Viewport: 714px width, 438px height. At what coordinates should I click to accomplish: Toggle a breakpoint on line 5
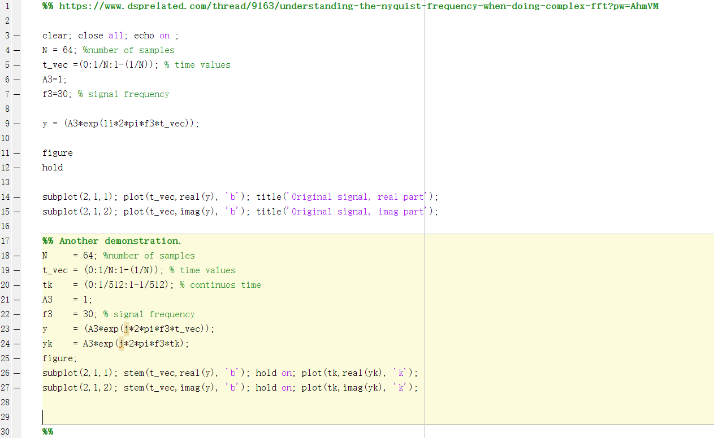click(x=16, y=64)
